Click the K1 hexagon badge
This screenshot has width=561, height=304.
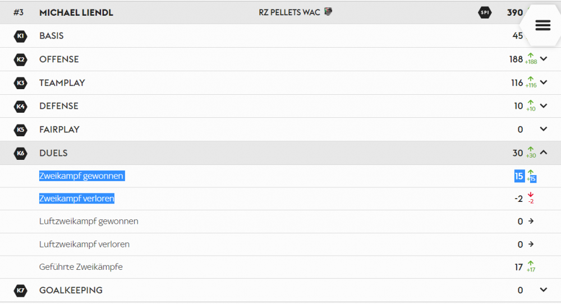(20, 36)
